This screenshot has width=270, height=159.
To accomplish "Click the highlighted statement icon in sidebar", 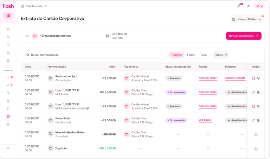I will click(8, 116).
